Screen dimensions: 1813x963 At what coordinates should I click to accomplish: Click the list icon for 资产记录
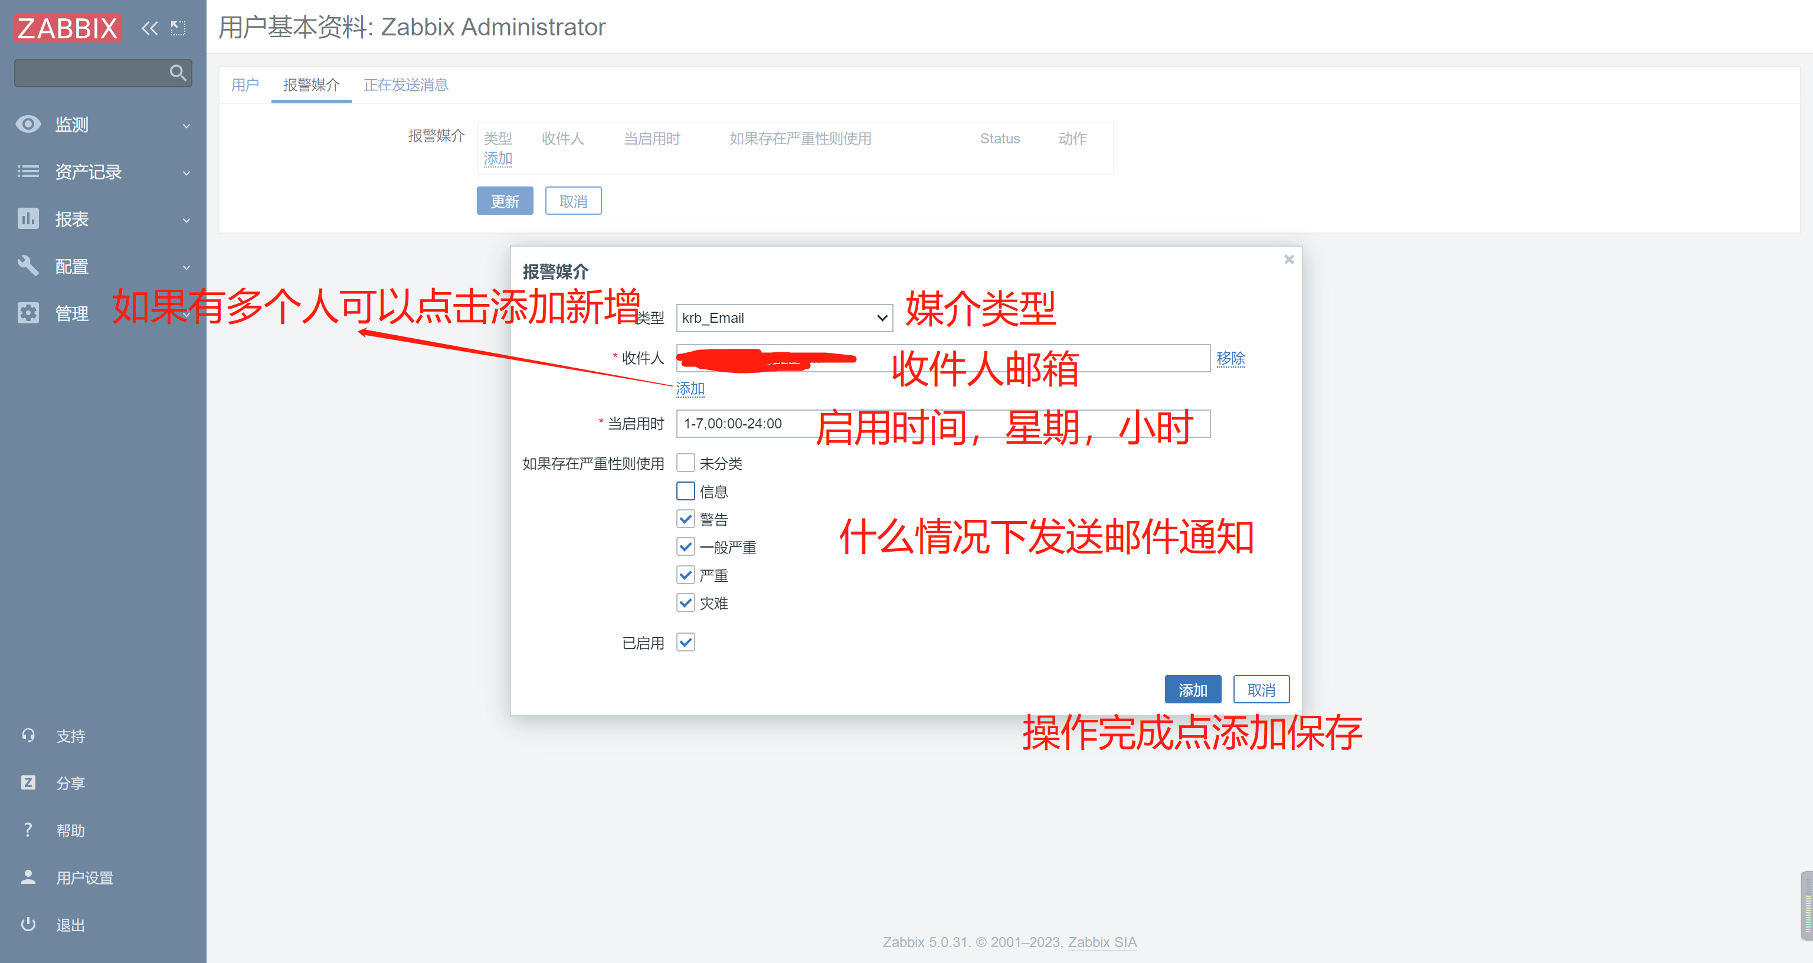(x=28, y=172)
